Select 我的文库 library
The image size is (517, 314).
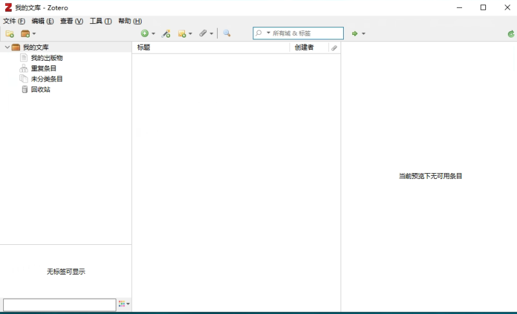tap(36, 47)
